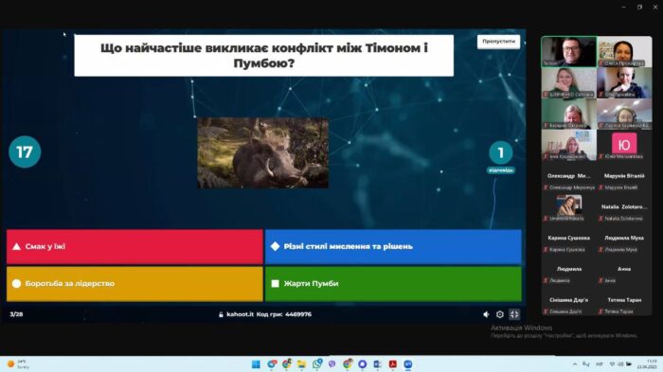Choose blue diamond answer about thinking styles
663x372 pixels.
tap(393, 246)
